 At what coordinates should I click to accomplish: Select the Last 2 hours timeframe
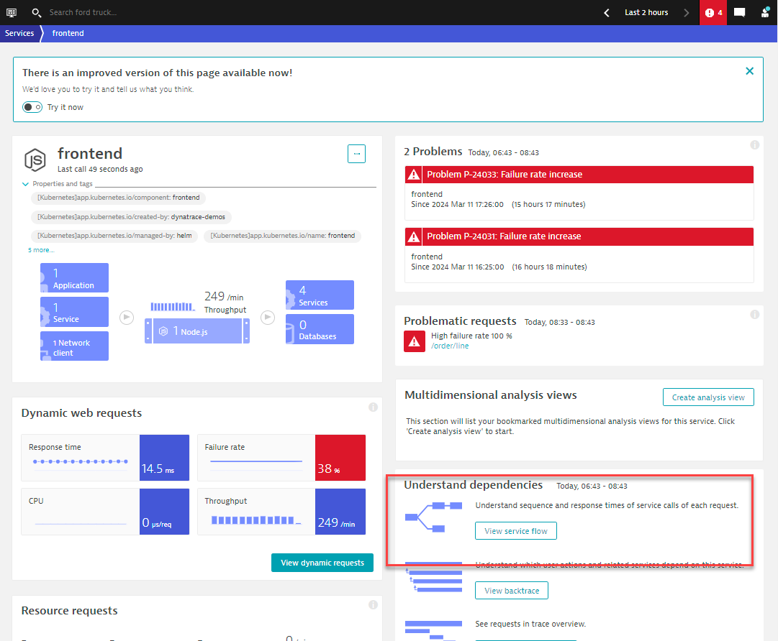646,12
